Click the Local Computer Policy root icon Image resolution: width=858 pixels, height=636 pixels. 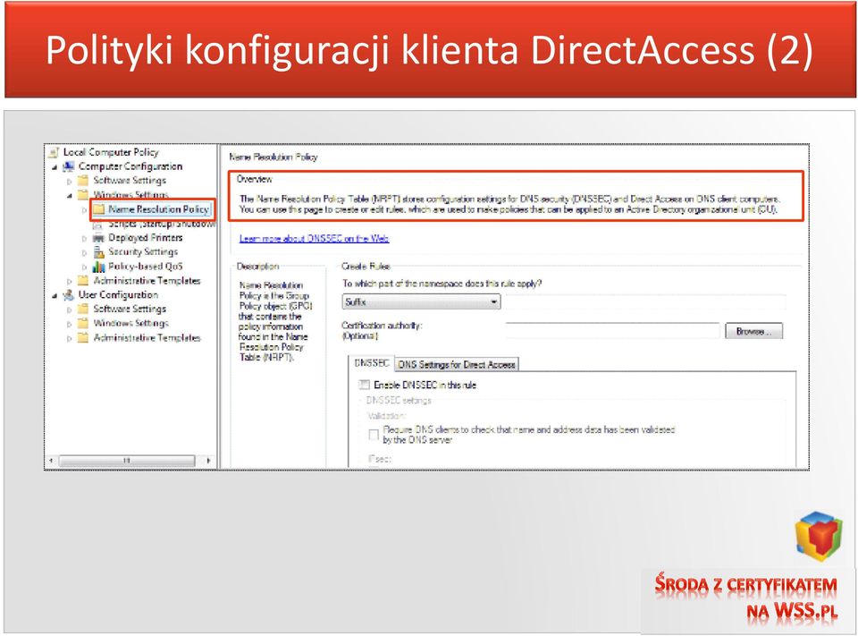tap(54, 152)
